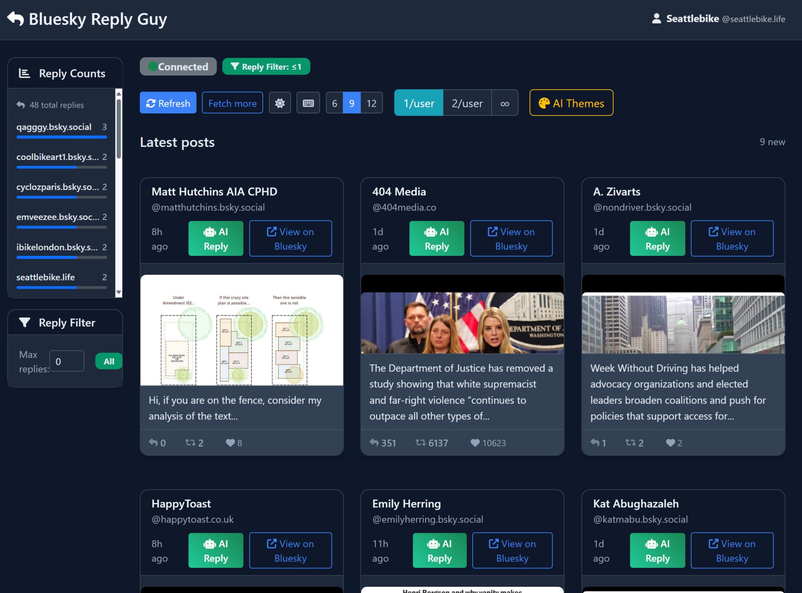Click the Fetch more button

[232, 103]
